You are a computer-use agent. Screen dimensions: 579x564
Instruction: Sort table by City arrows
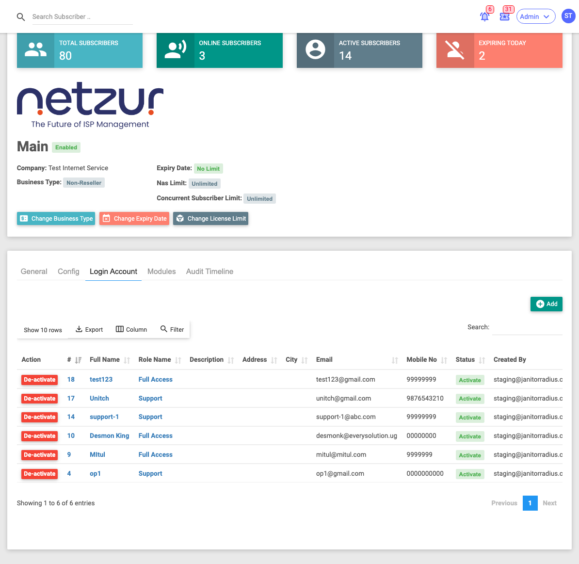pyautogui.click(x=305, y=360)
